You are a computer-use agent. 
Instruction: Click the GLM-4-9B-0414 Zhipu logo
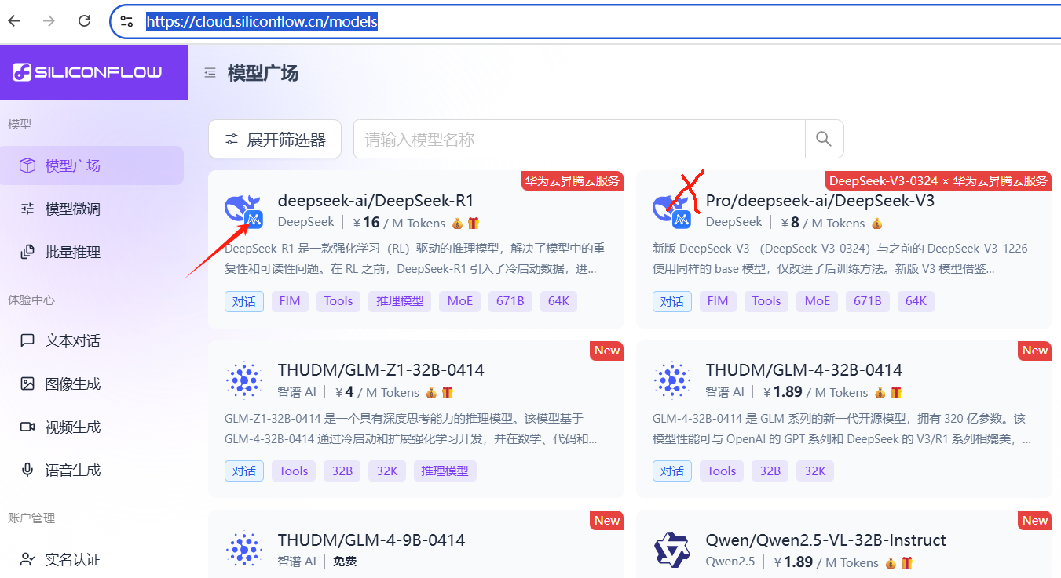(244, 551)
